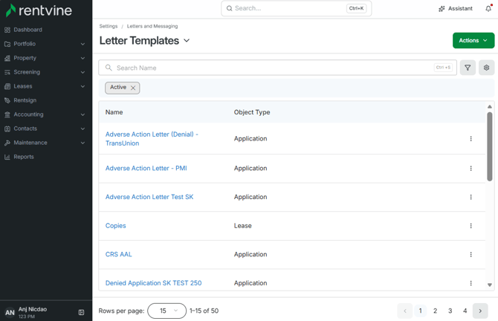Click the filter funnel icon
The width and height of the screenshot is (498, 321).
(468, 68)
